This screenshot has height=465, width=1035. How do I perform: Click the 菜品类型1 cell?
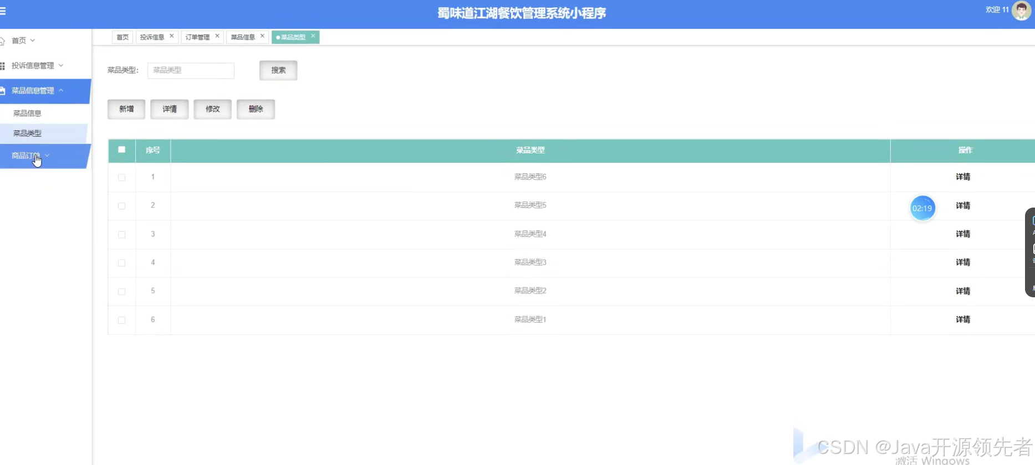click(531, 319)
